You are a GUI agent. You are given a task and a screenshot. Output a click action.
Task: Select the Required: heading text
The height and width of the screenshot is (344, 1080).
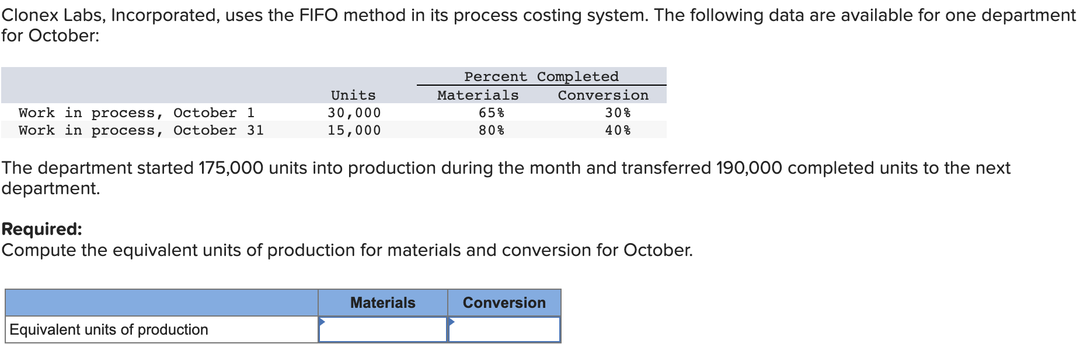coord(41,229)
